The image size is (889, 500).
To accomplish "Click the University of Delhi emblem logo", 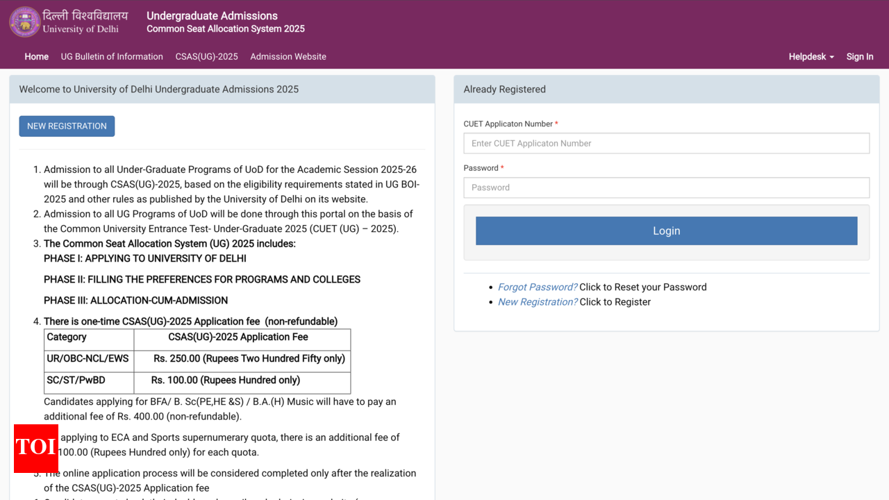I will [x=25, y=22].
